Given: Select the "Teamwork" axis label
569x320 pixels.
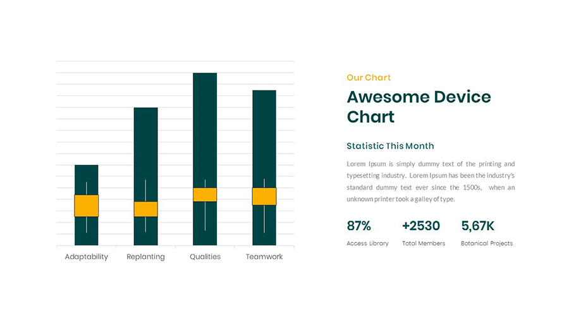Looking at the screenshot, I should [264, 257].
